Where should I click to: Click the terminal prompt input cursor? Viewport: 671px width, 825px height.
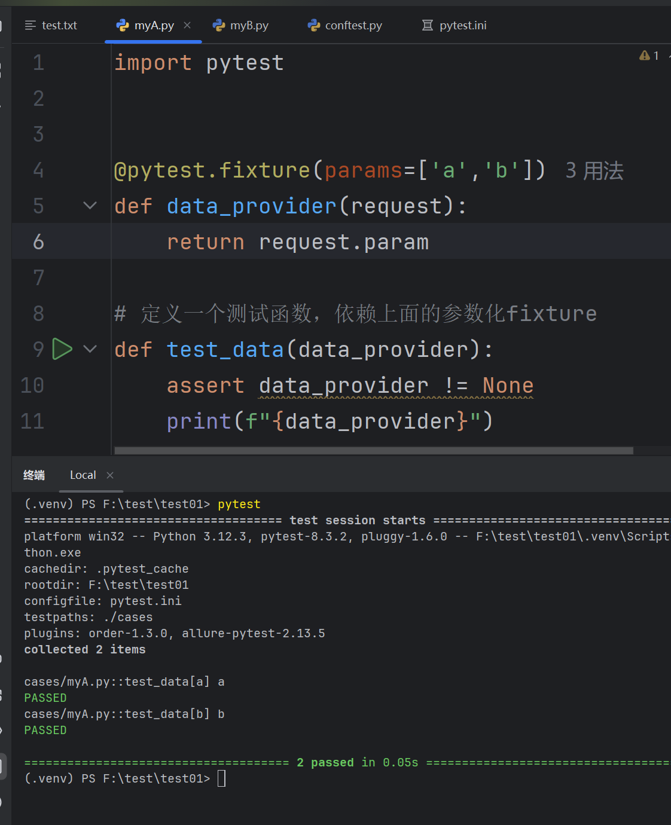click(222, 778)
